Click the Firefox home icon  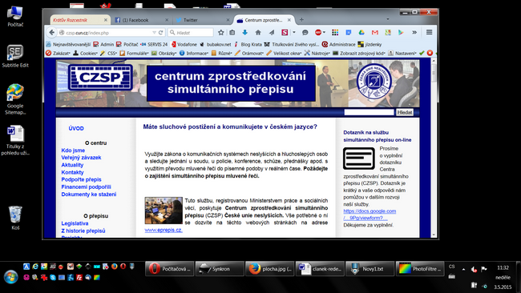click(x=258, y=33)
